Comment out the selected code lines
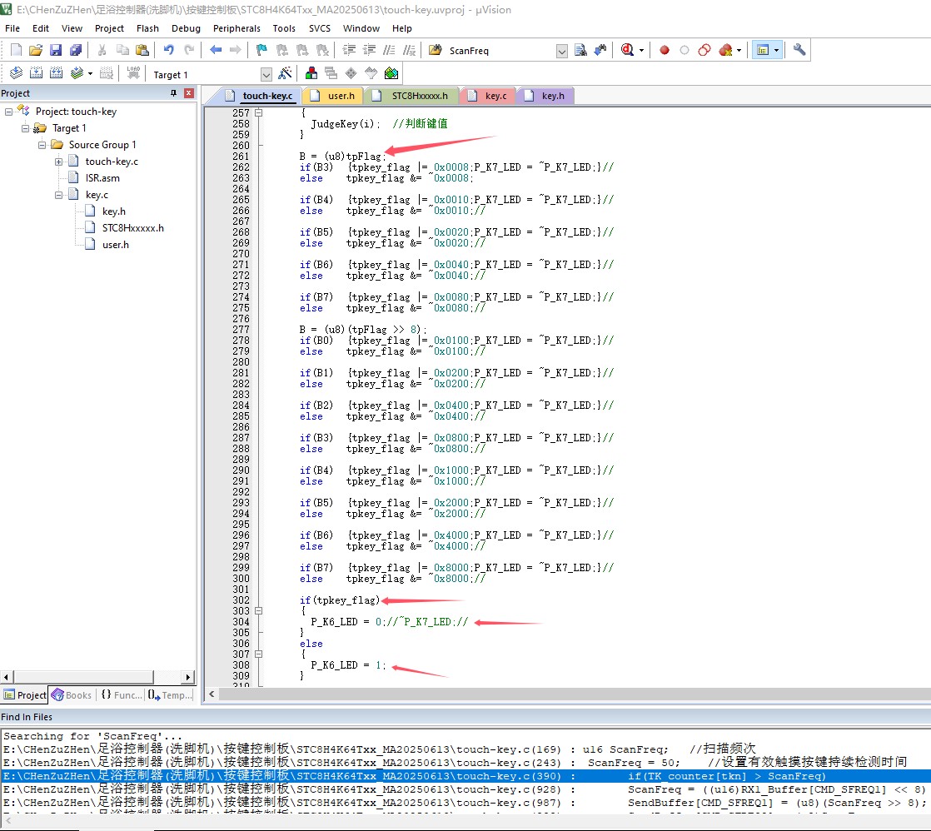The height and width of the screenshot is (831, 931). (x=390, y=51)
